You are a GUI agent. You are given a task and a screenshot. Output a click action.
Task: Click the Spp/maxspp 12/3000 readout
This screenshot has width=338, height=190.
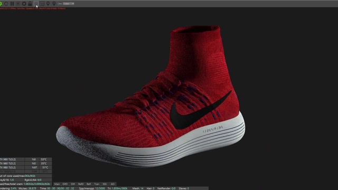92,188
